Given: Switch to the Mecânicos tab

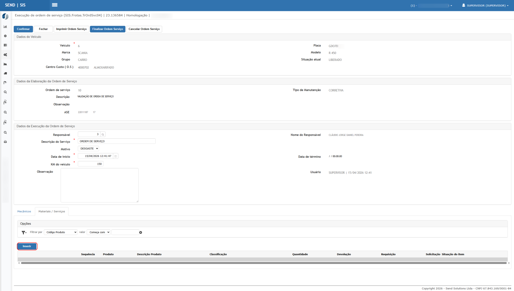Looking at the screenshot, I should click(24, 211).
